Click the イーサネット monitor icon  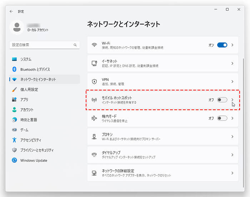(x=94, y=63)
